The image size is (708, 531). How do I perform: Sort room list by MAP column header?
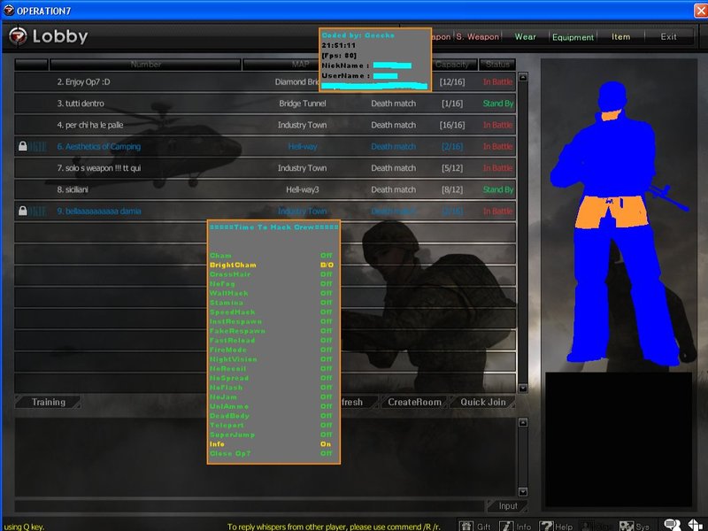click(x=300, y=65)
